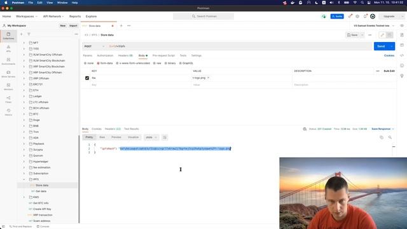Open the Flows sidebar panel
The height and width of the screenshot is (229, 407).
point(8,99)
